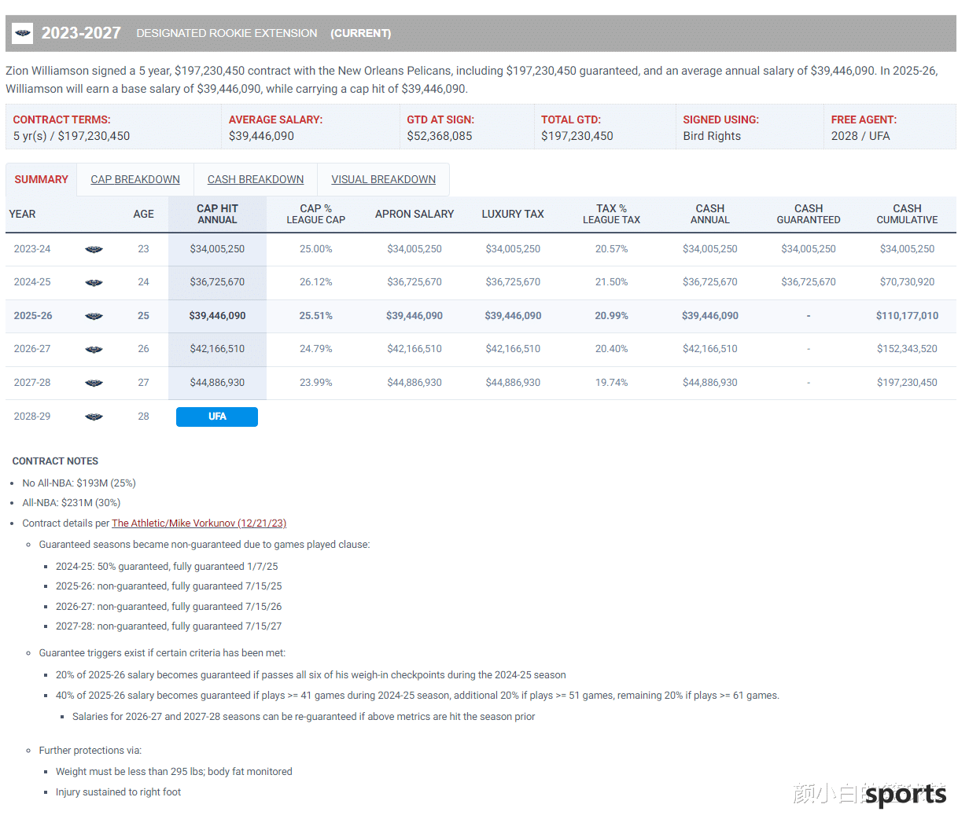Click the Cash Annual column header
Viewport: 958px width, 819px height.
710,214
